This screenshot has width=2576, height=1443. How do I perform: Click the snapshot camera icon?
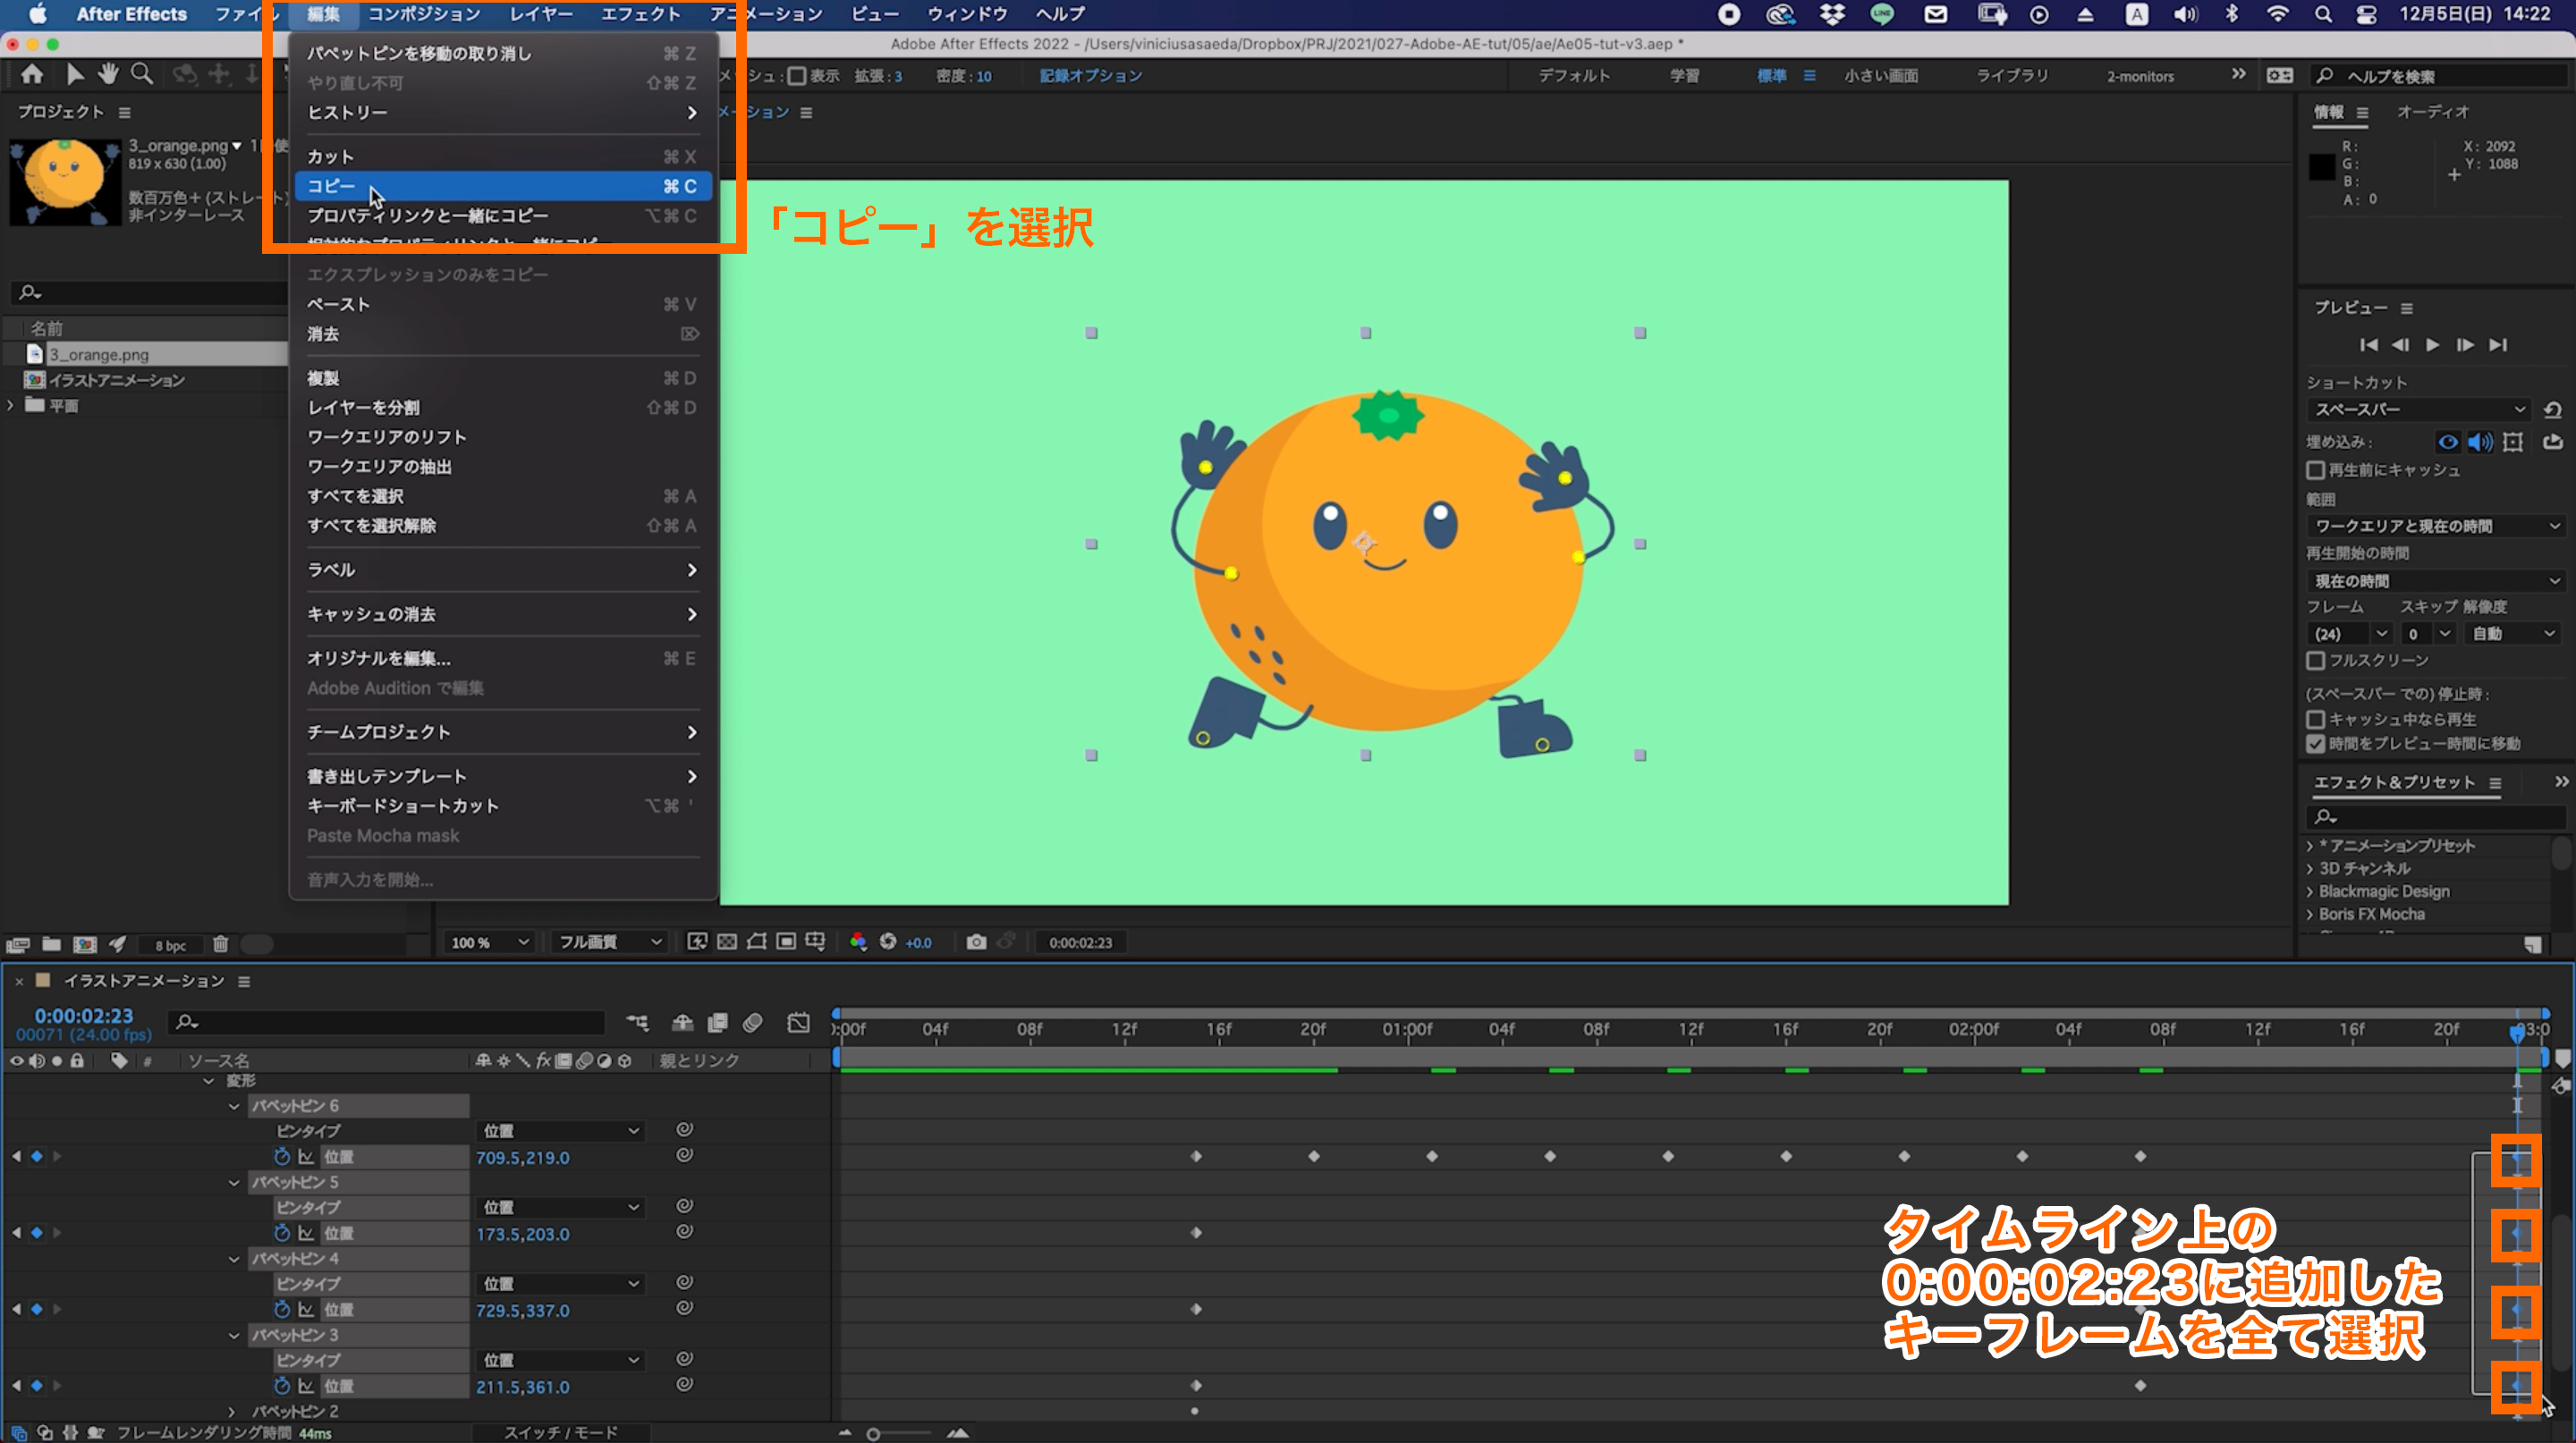(x=976, y=942)
